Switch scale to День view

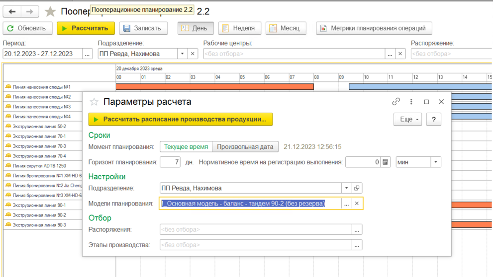pyautogui.click(x=196, y=28)
